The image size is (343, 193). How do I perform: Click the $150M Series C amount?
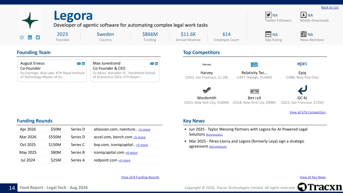point(55,145)
